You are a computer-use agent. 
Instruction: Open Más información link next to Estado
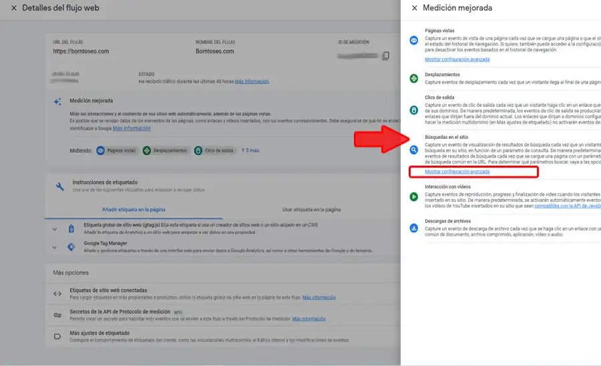(252, 81)
